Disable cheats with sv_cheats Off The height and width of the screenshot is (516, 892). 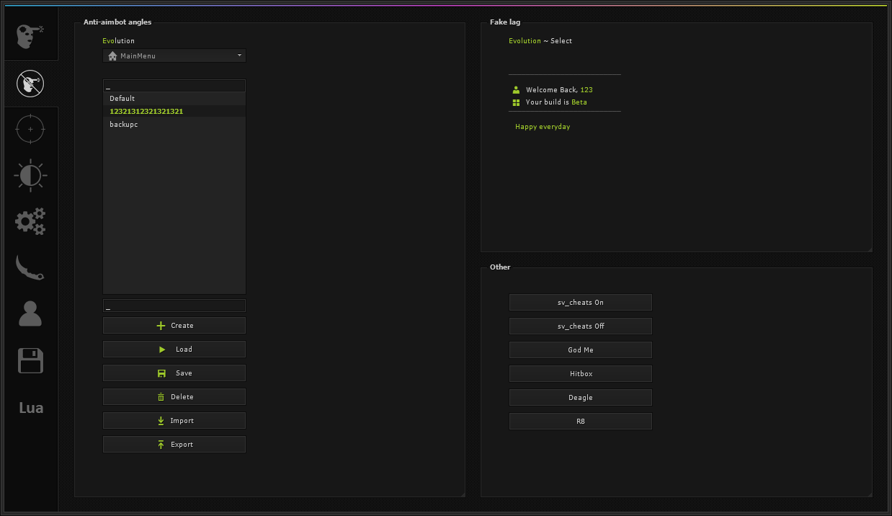[x=580, y=326]
